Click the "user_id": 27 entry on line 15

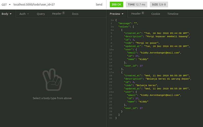click(133, 66)
